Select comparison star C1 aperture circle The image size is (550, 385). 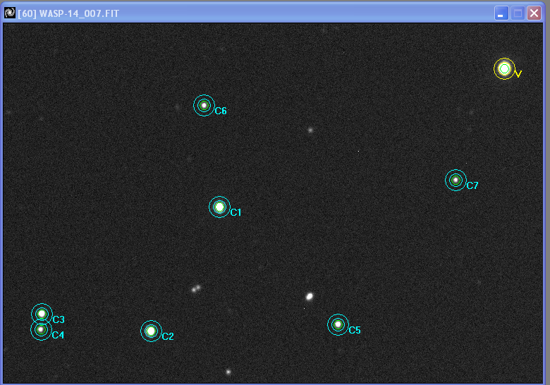click(x=219, y=207)
